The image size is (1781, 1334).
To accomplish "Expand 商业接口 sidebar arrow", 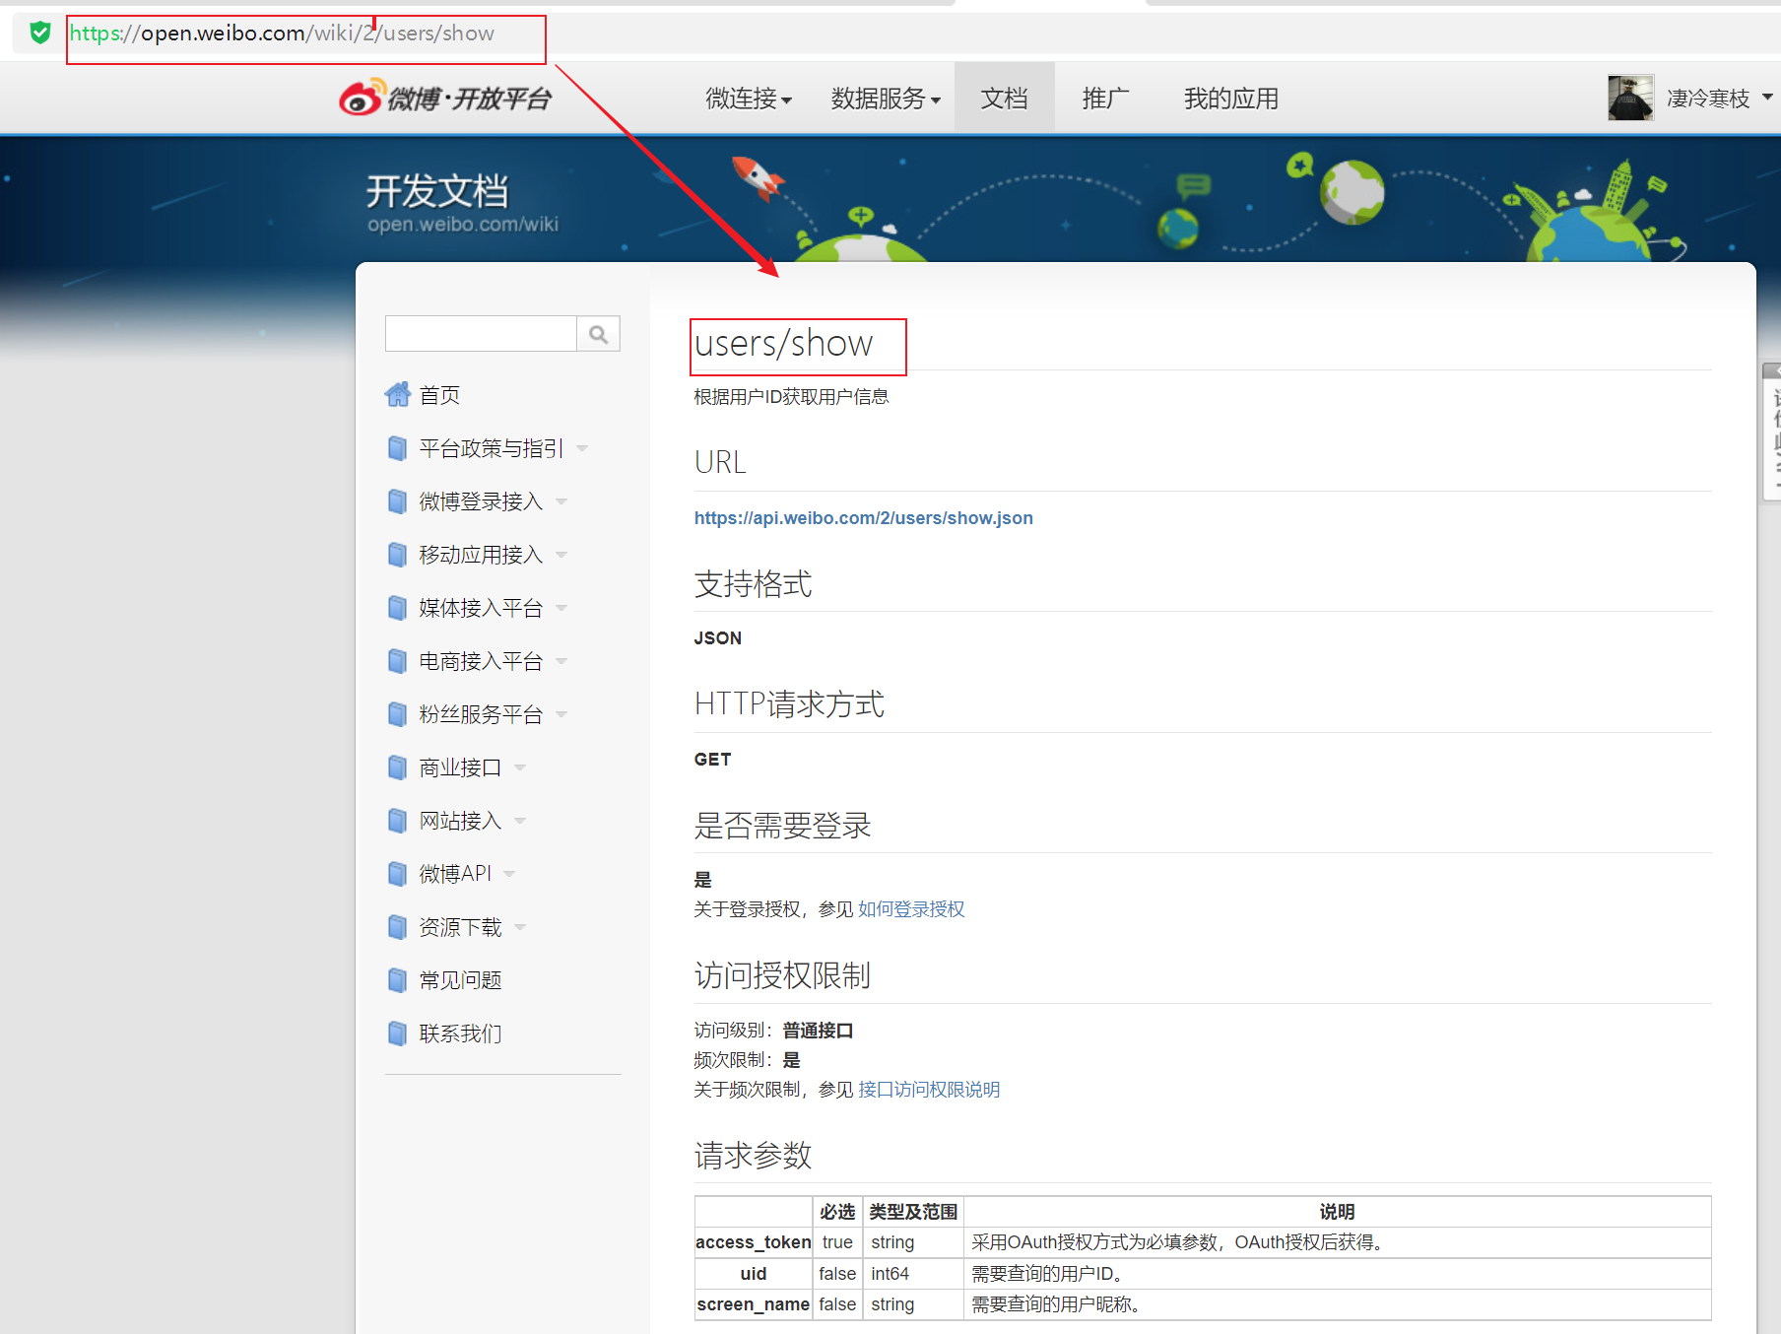I will [520, 767].
